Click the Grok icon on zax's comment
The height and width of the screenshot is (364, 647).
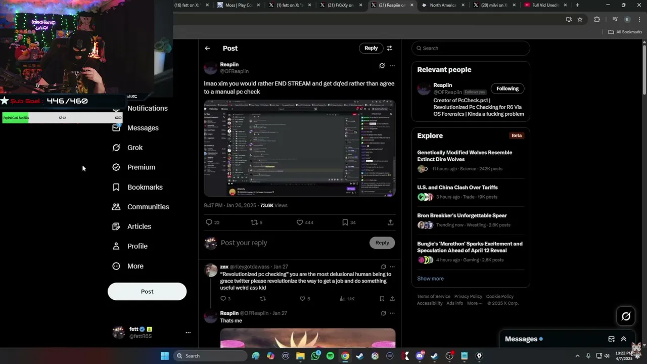tap(383, 267)
